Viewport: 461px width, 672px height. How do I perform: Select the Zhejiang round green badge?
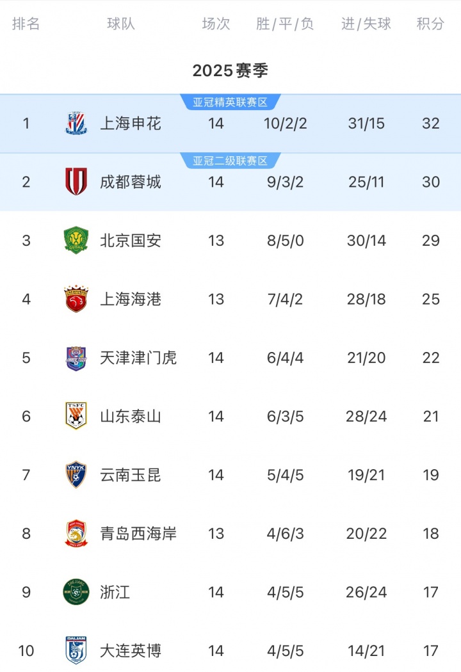[x=76, y=592]
